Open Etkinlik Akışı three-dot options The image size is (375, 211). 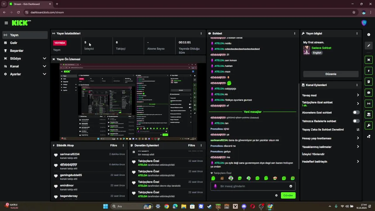click(123, 145)
